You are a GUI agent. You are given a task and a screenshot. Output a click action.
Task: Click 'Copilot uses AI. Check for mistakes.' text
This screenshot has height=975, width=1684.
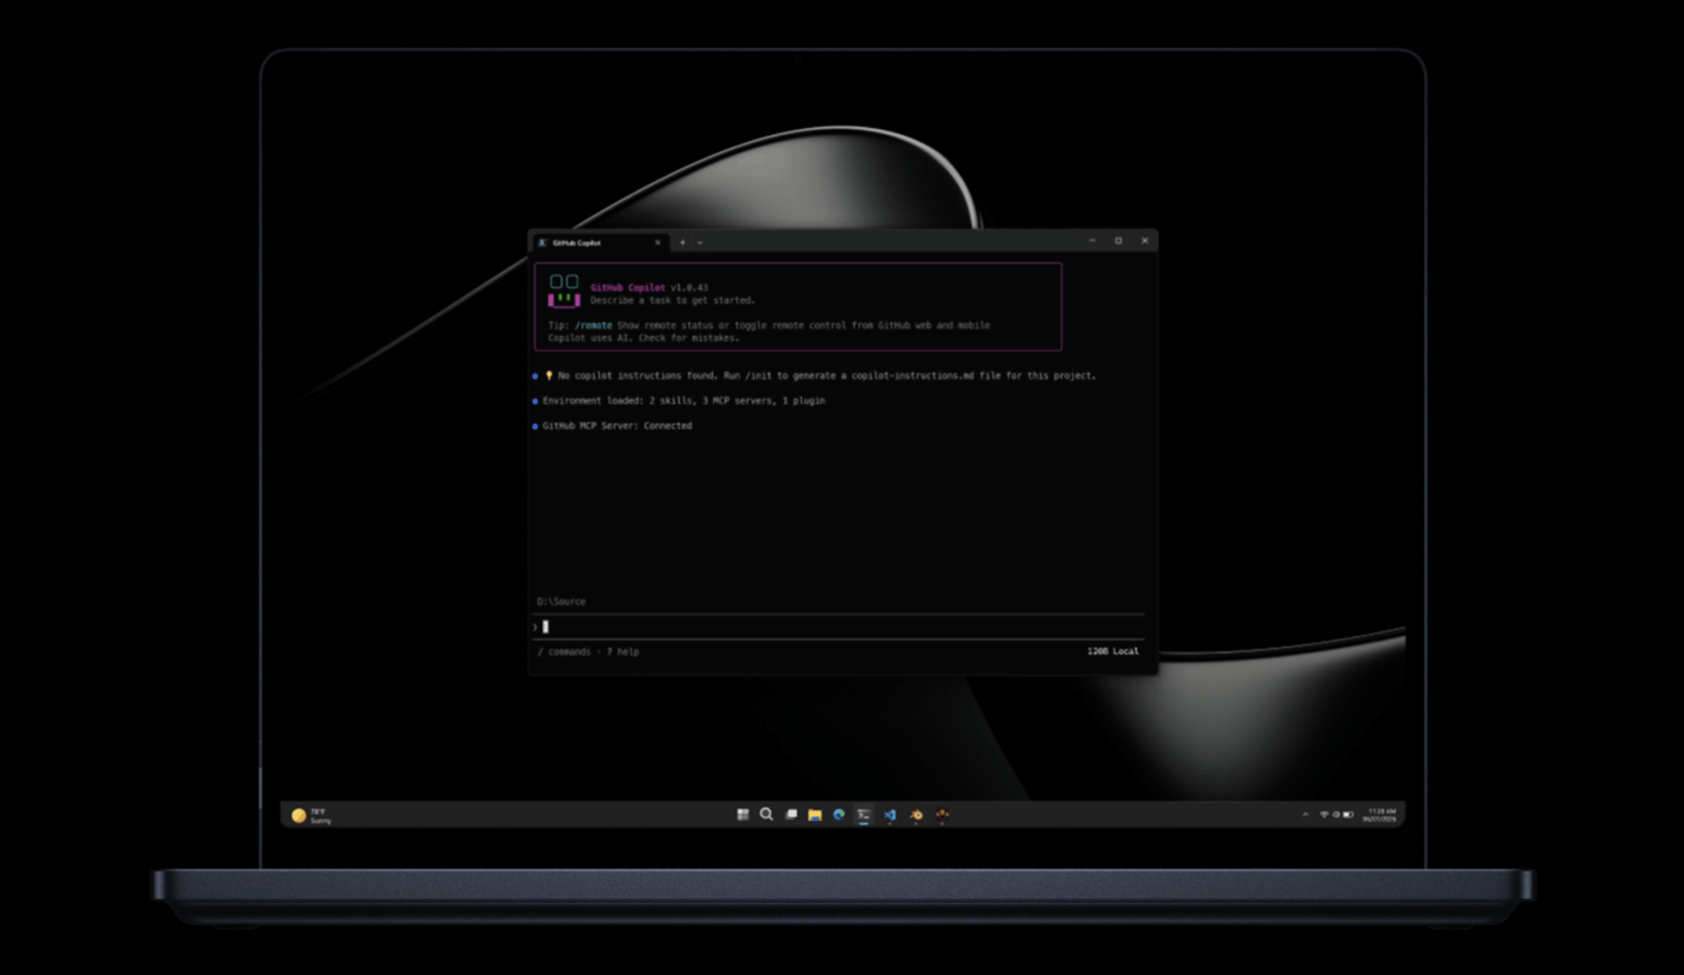pos(643,338)
